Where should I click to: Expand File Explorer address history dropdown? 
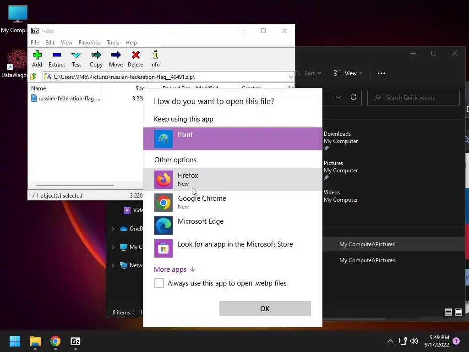[x=338, y=97]
